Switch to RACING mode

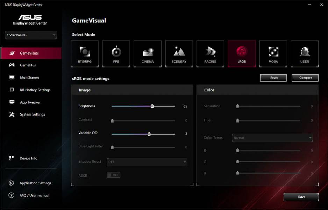(x=210, y=54)
